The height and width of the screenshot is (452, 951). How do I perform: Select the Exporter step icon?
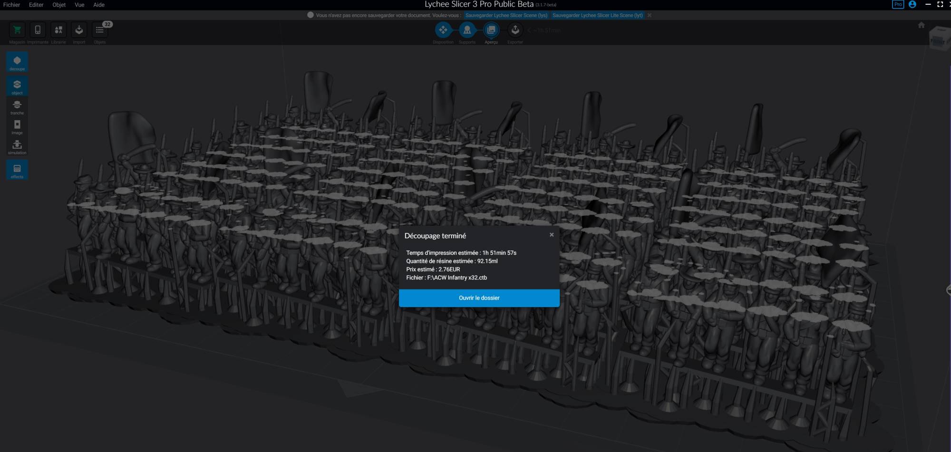pos(515,30)
